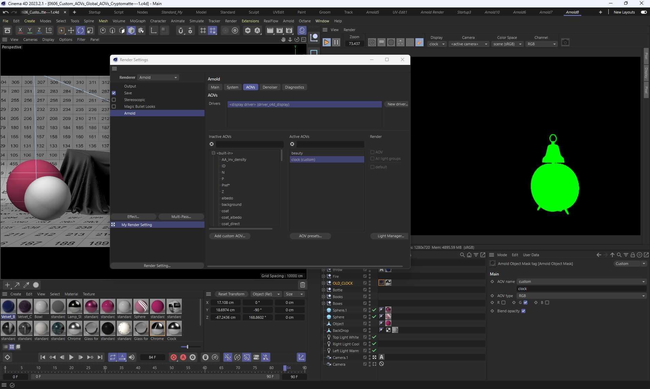Image resolution: width=650 pixels, height=389 pixels.
Task: Collapse the built-in AOVs tree
Action: (214, 153)
